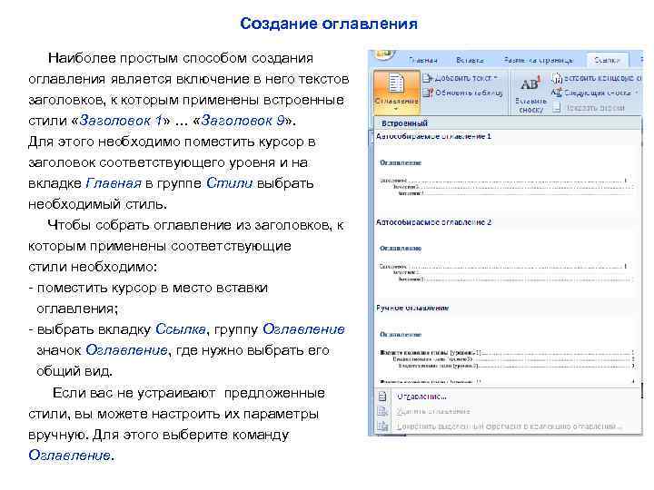Click the Показать сноски icon
Viewport: 654px width, 490px height.
click(557, 107)
